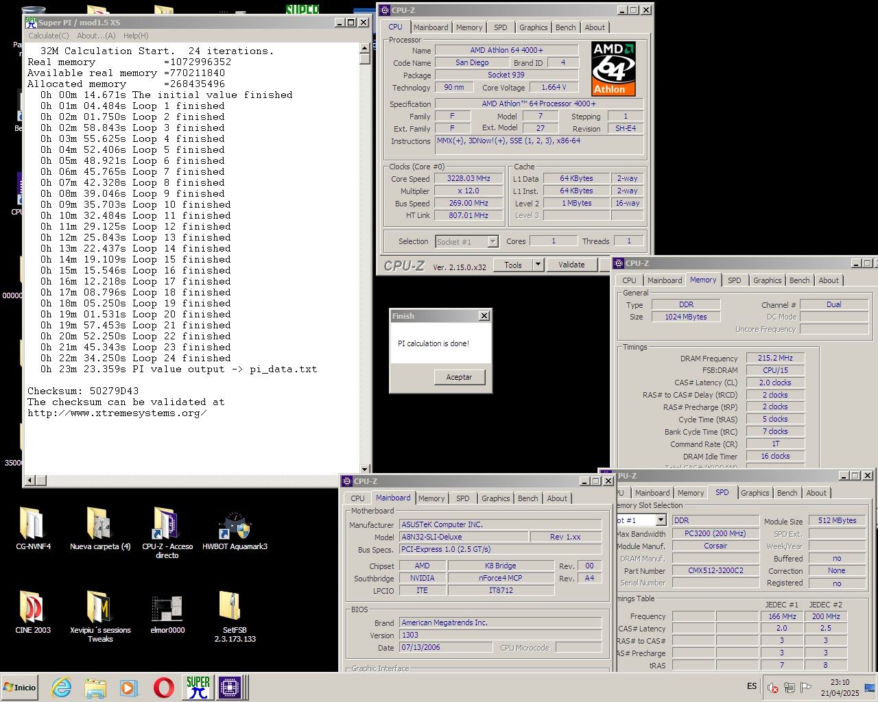The width and height of the screenshot is (878, 702).
Task: Open Mainboard tab in the AMD Athlon CPU-Z window
Action: tap(431, 27)
